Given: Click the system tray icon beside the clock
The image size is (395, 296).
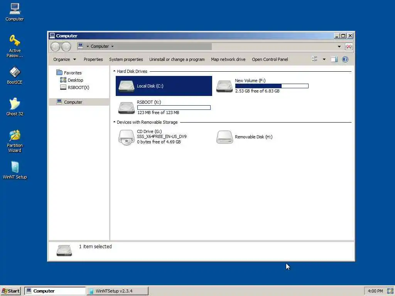Looking at the screenshot, I should pyautogui.click(x=390, y=291).
